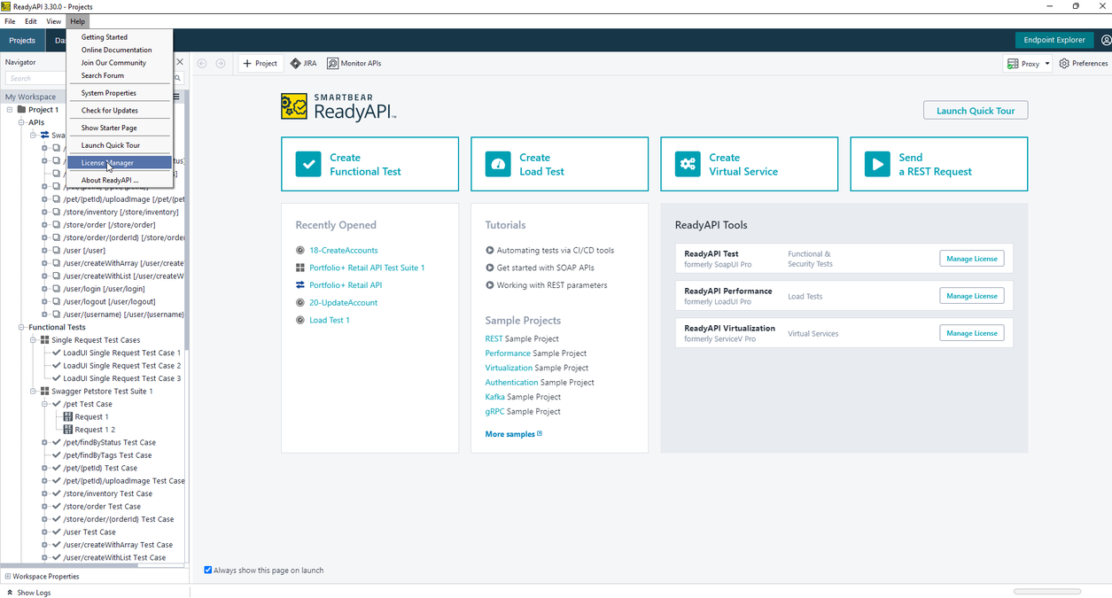Toggle Always show this page on launch checkbox

(x=208, y=570)
